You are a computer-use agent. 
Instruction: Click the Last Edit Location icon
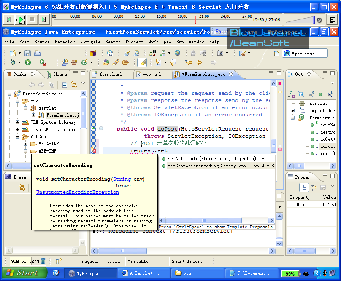coord(189,62)
